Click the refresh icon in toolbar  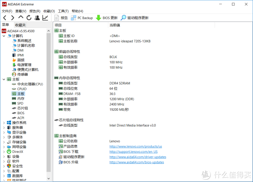pyautogui.click(x=29, y=18)
